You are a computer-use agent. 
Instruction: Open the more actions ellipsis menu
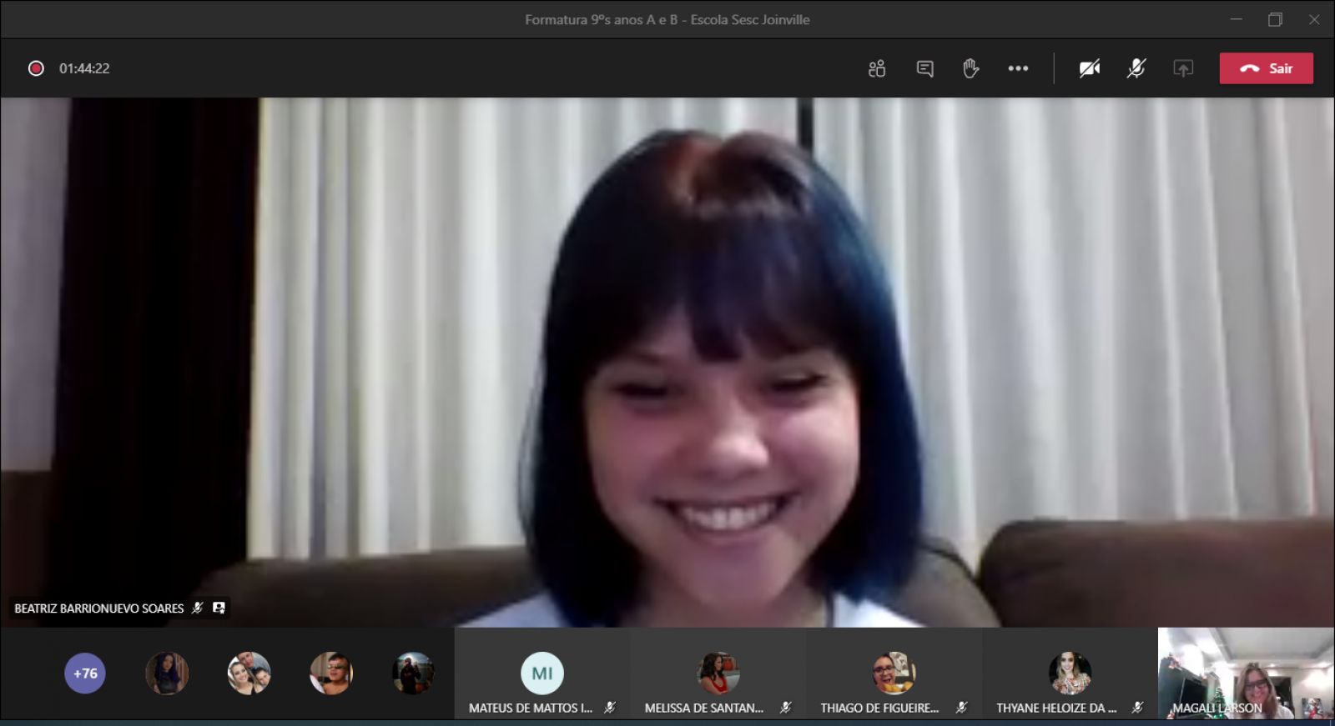click(1018, 68)
